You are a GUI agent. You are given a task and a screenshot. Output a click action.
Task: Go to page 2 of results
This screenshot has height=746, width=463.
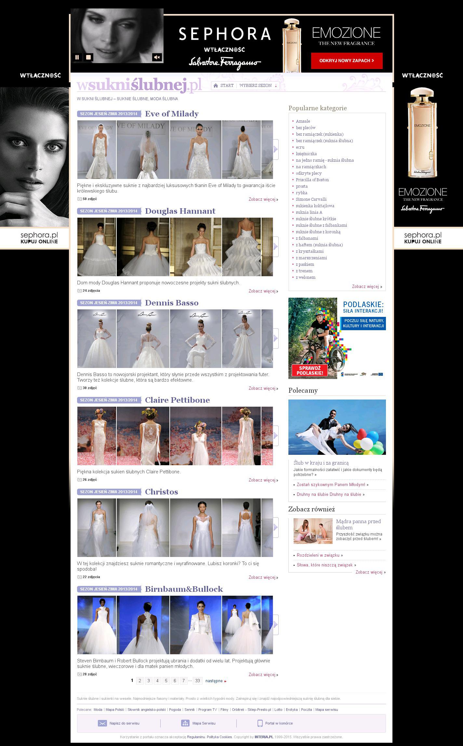point(140,681)
